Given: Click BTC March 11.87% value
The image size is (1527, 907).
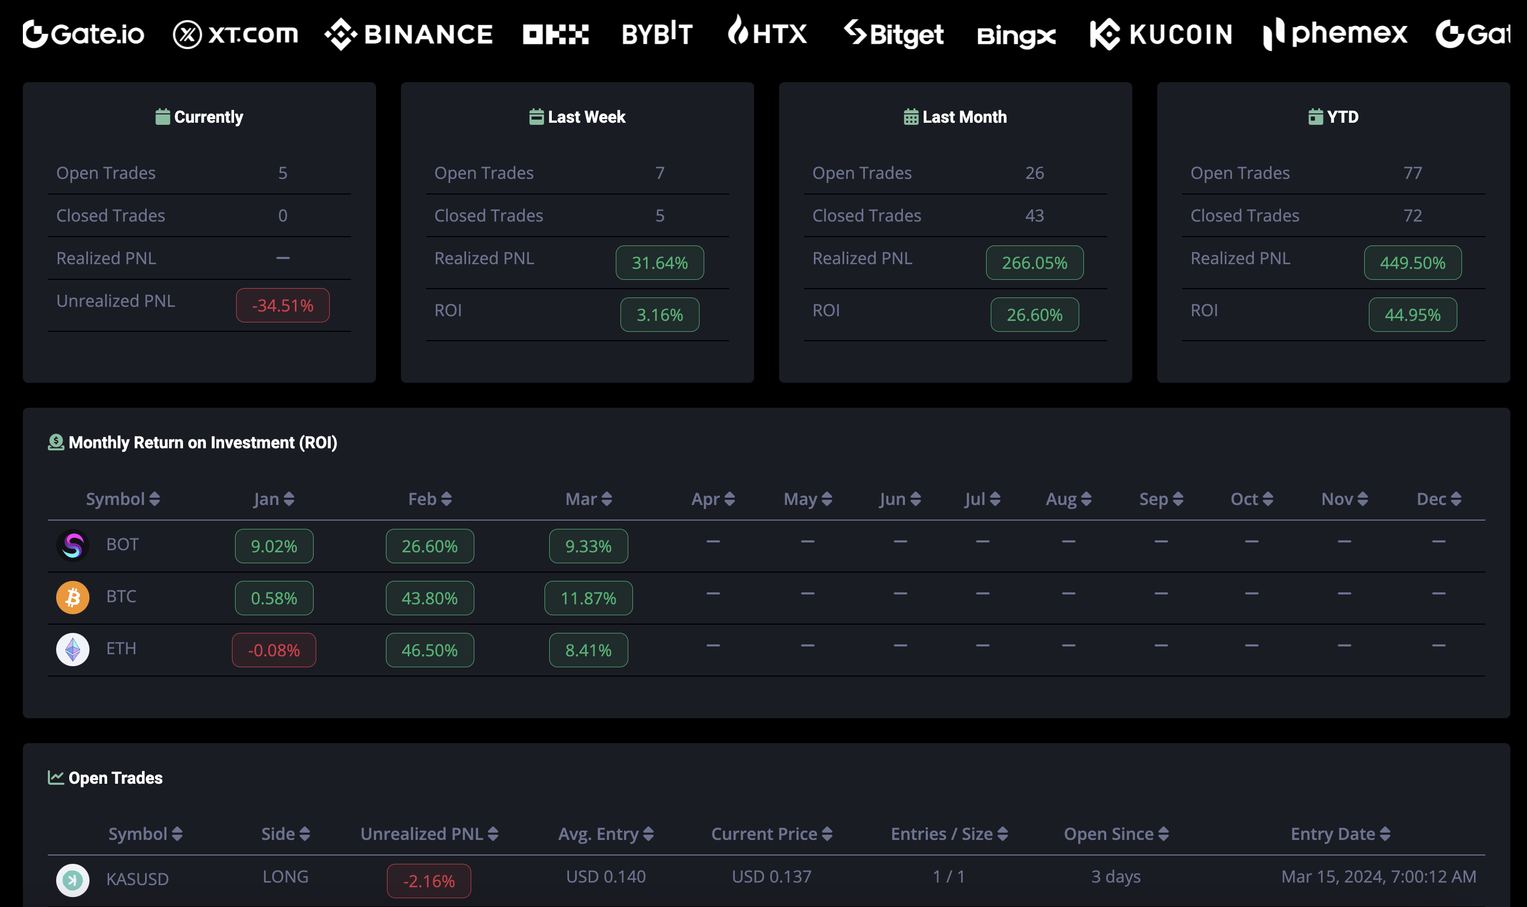Looking at the screenshot, I should point(588,598).
